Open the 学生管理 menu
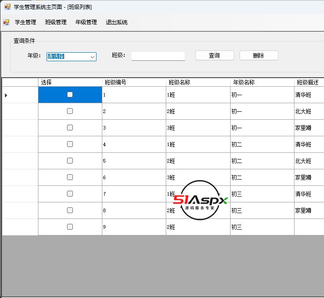324x298 pixels. coord(25,22)
